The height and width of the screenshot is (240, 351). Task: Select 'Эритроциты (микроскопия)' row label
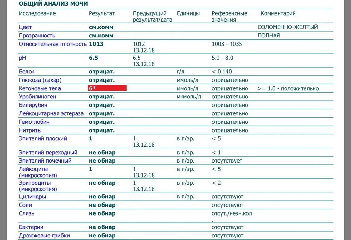click(x=38, y=186)
